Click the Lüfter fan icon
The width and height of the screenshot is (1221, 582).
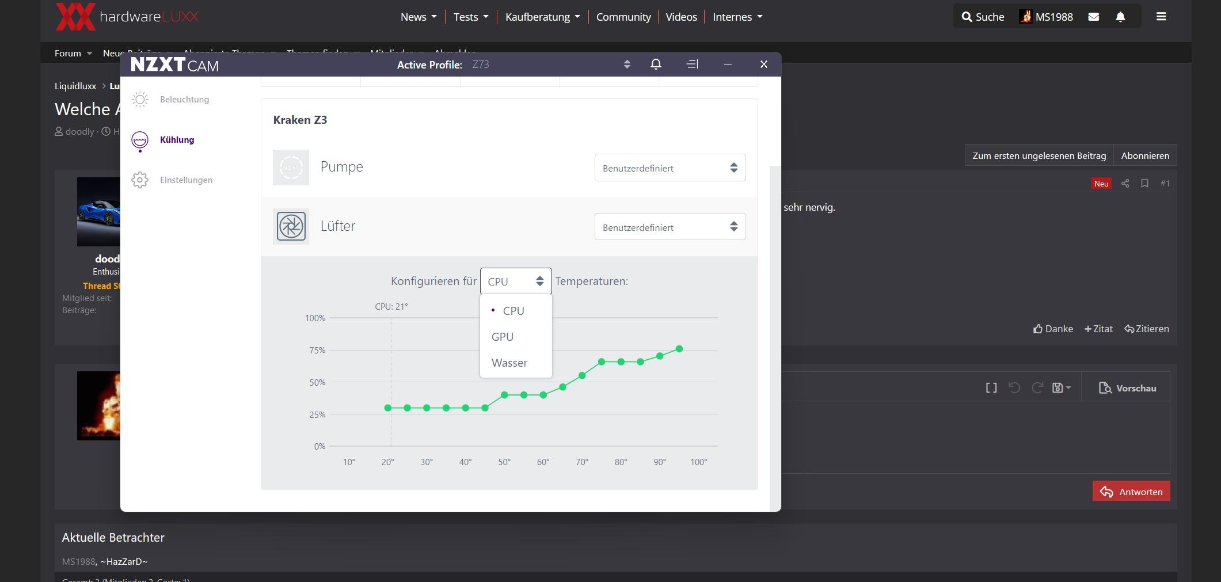[x=291, y=226]
